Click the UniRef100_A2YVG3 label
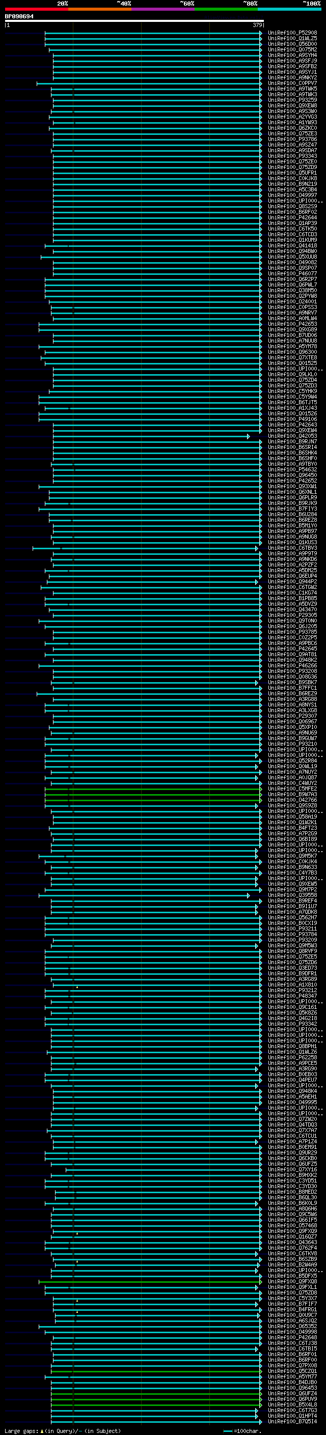Image resolution: width=326 pixels, height=1435 pixels. 292,117
